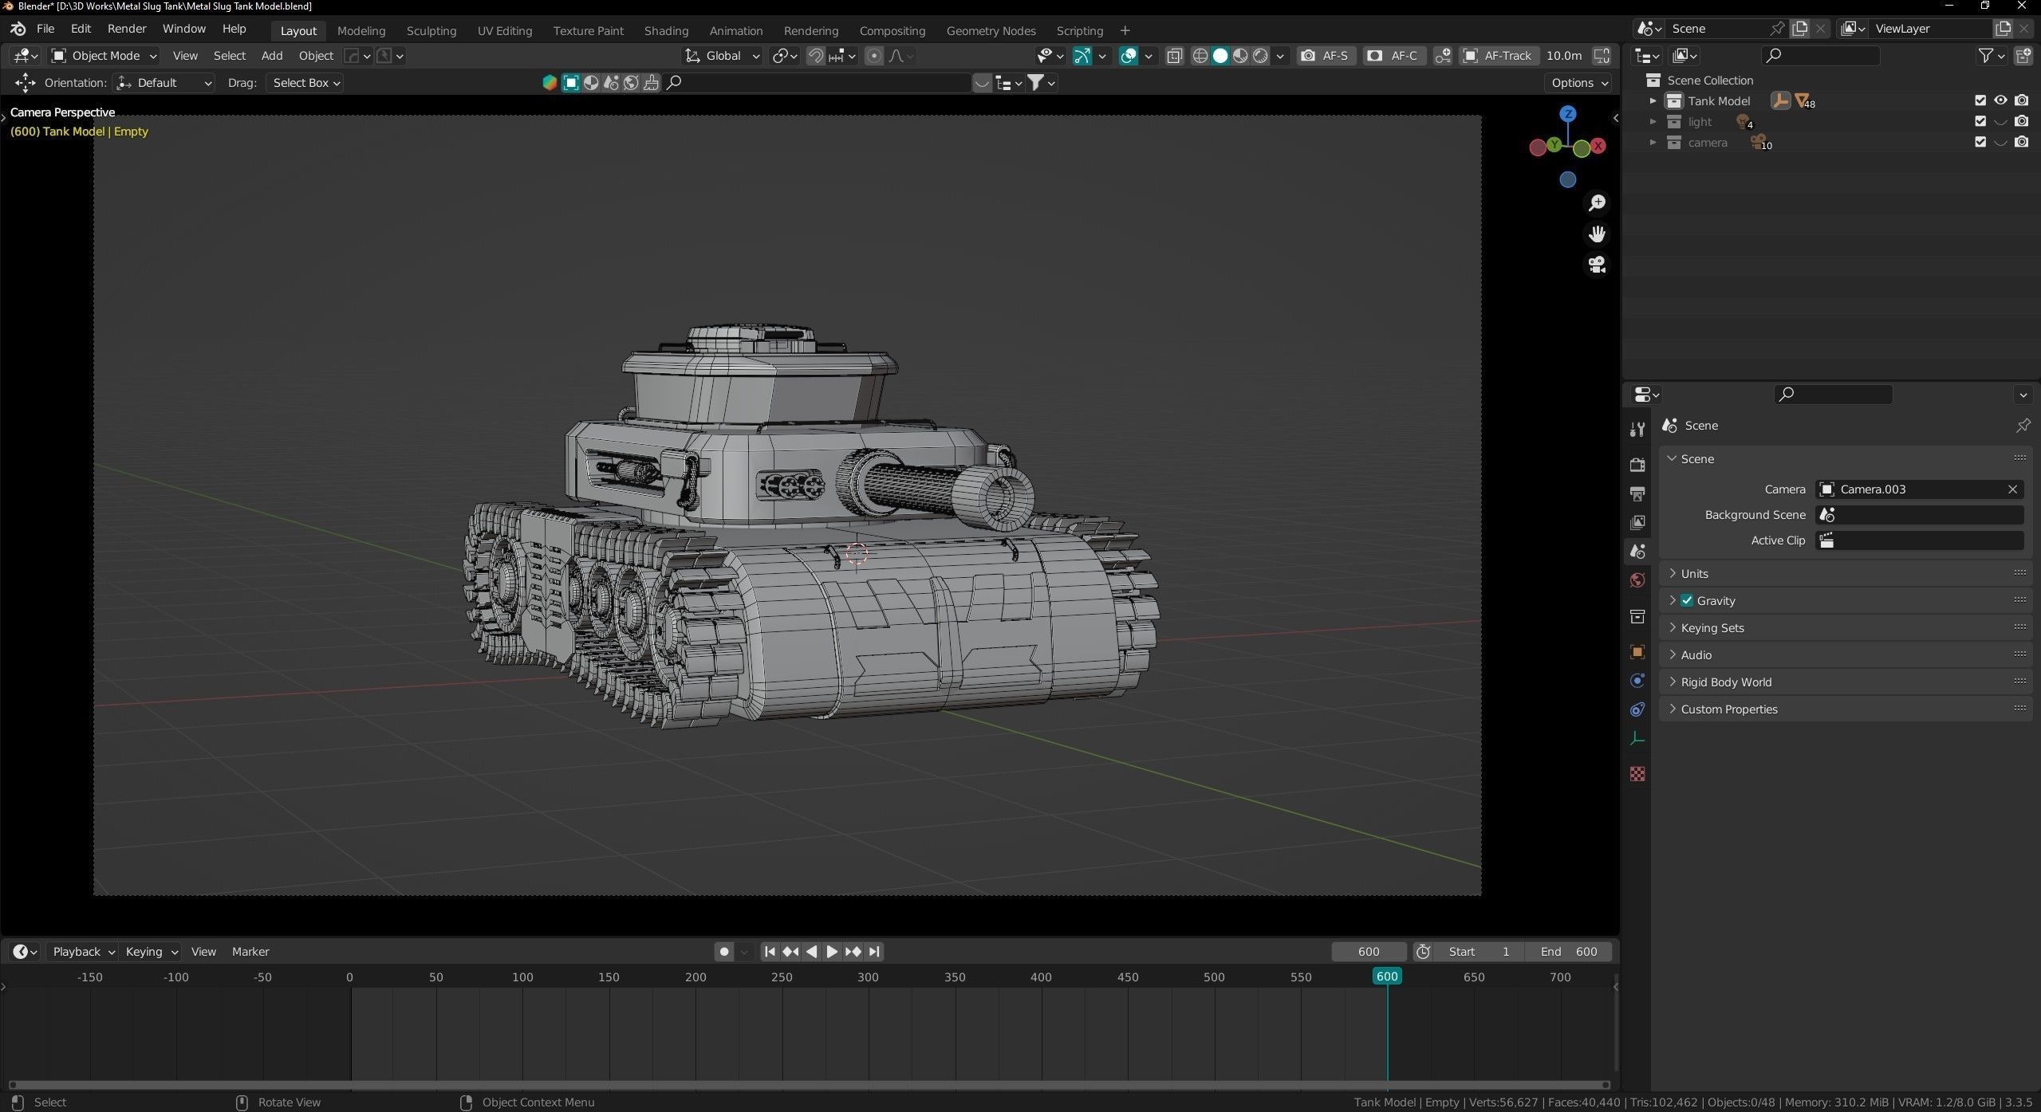The image size is (2041, 1112).
Task: Open the Options dropdown
Action: coord(1578,83)
